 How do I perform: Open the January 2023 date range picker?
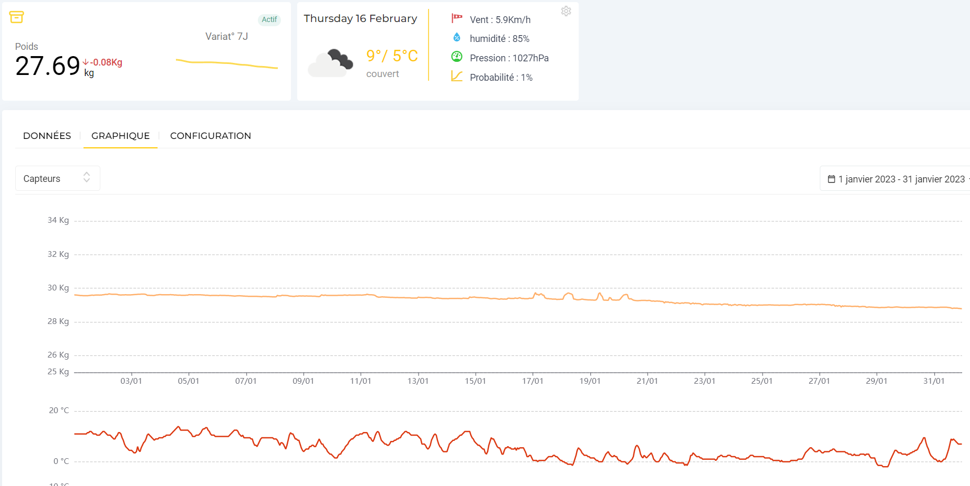coord(895,179)
